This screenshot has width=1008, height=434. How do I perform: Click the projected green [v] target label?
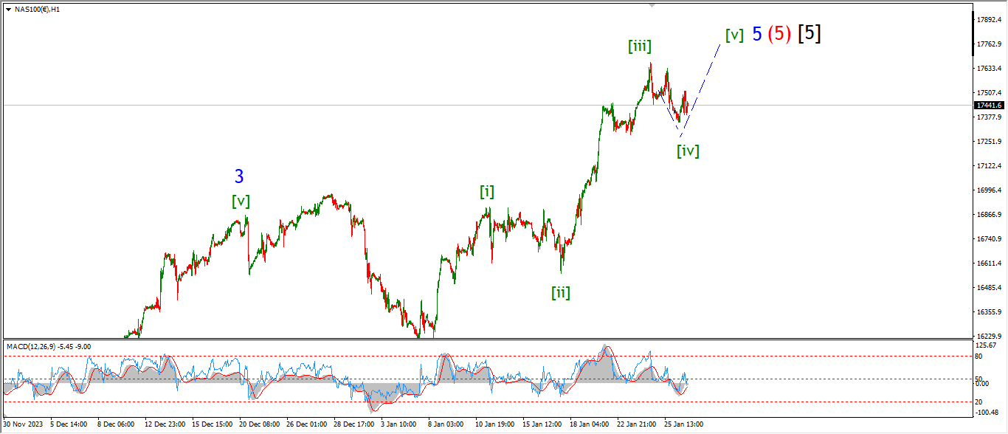(x=733, y=35)
